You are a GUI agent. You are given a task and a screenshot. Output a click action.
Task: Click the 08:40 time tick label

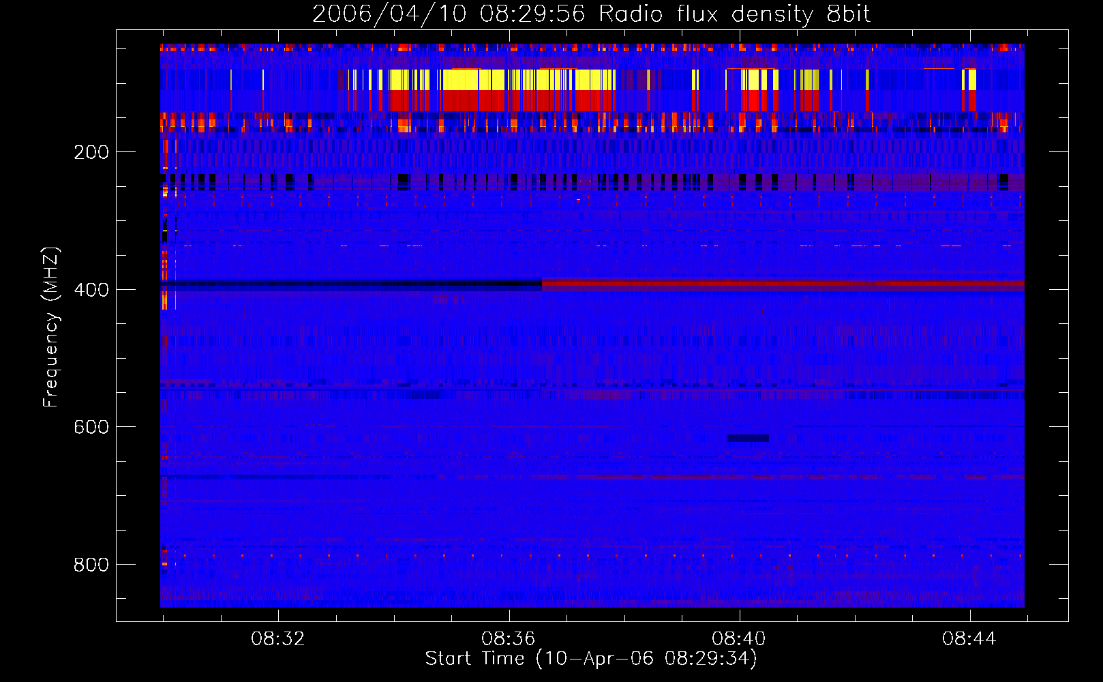(738, 639)
